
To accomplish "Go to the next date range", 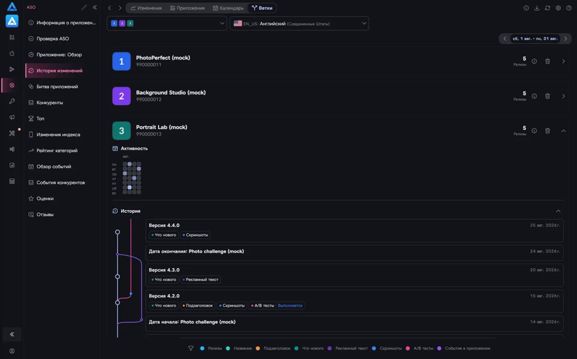I will click(x=565, y=38).
